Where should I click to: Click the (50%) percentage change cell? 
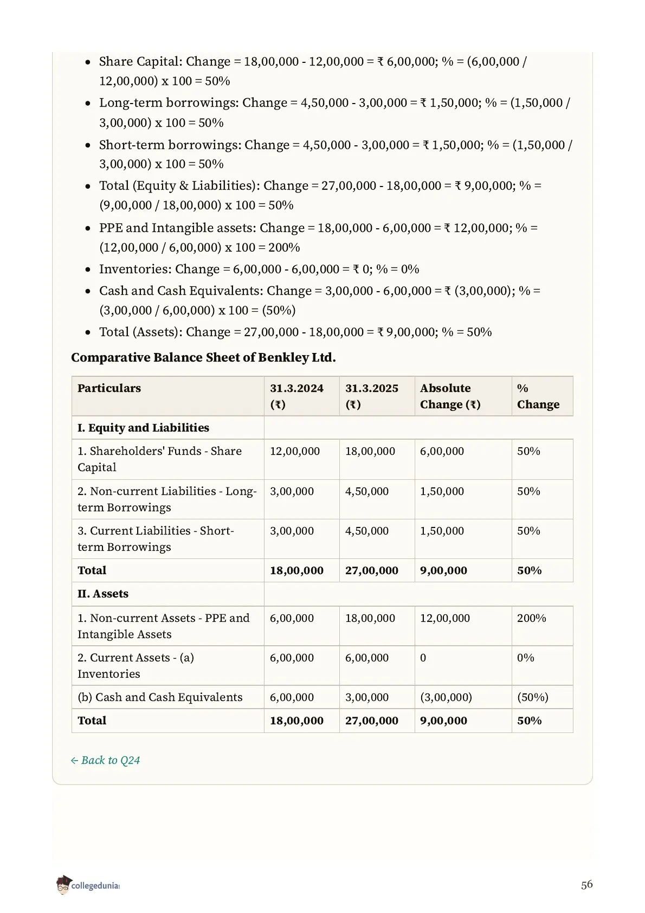543,697
